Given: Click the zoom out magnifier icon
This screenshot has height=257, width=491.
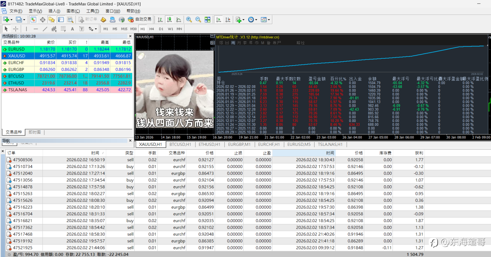Looking at the screenshot, I should point(198,20).
